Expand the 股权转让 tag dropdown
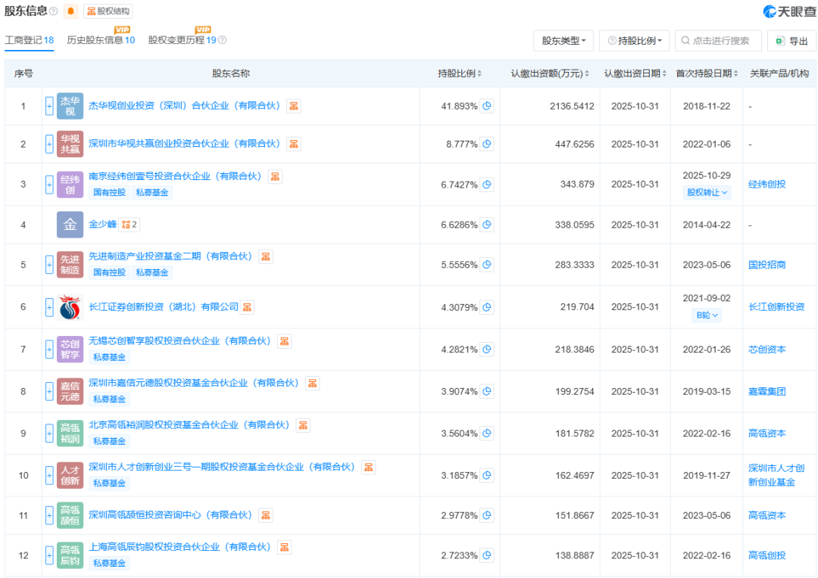This screenshot has height=578, width=818. (x=707, y=192)
